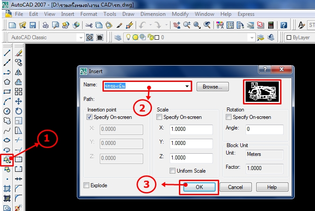Open the Format menu

[89, 14]
